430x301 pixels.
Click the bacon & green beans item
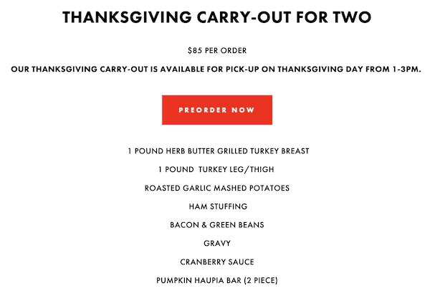(217, 225)
